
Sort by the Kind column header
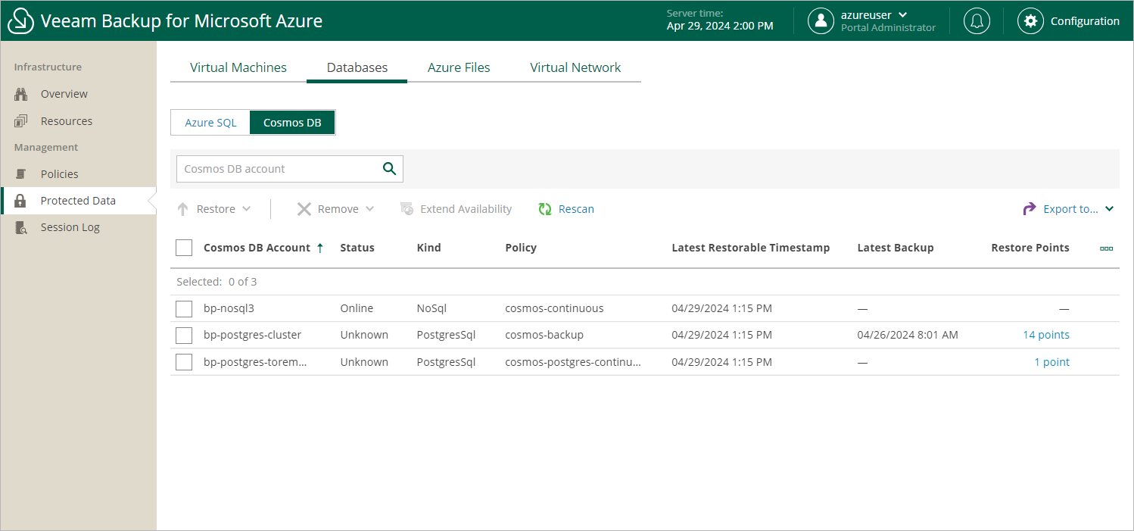[428, 248]
